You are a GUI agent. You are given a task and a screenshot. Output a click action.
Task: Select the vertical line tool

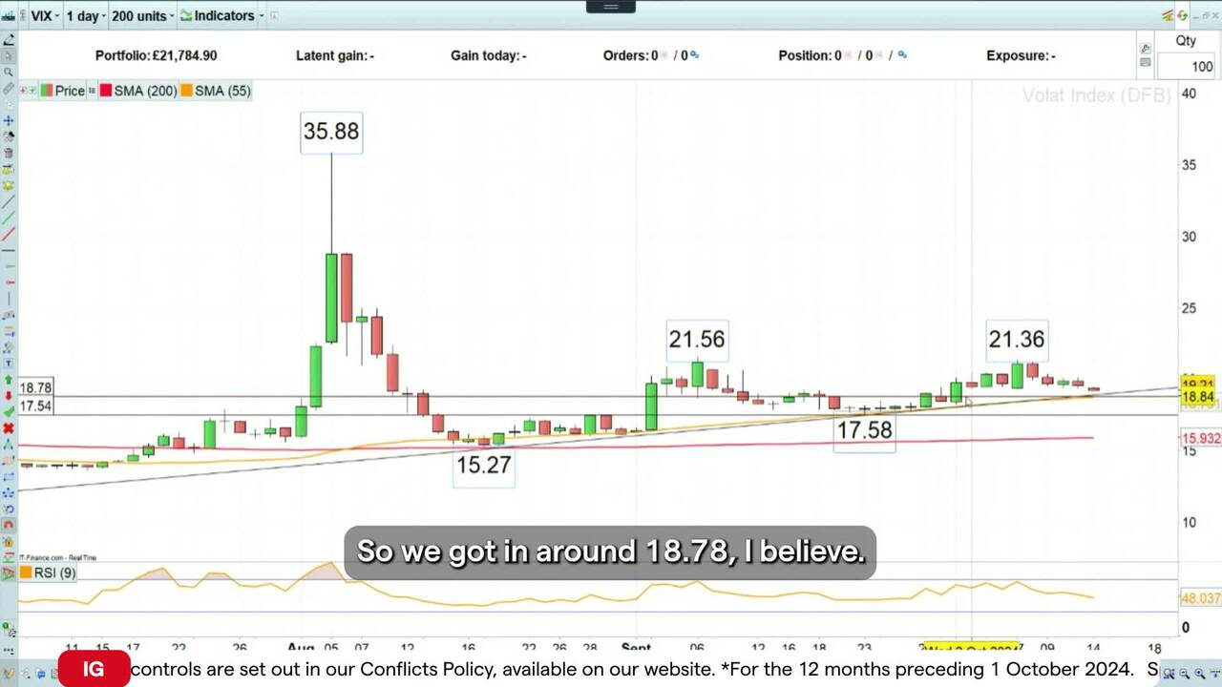pyautogui.click(x=9, y=299)
